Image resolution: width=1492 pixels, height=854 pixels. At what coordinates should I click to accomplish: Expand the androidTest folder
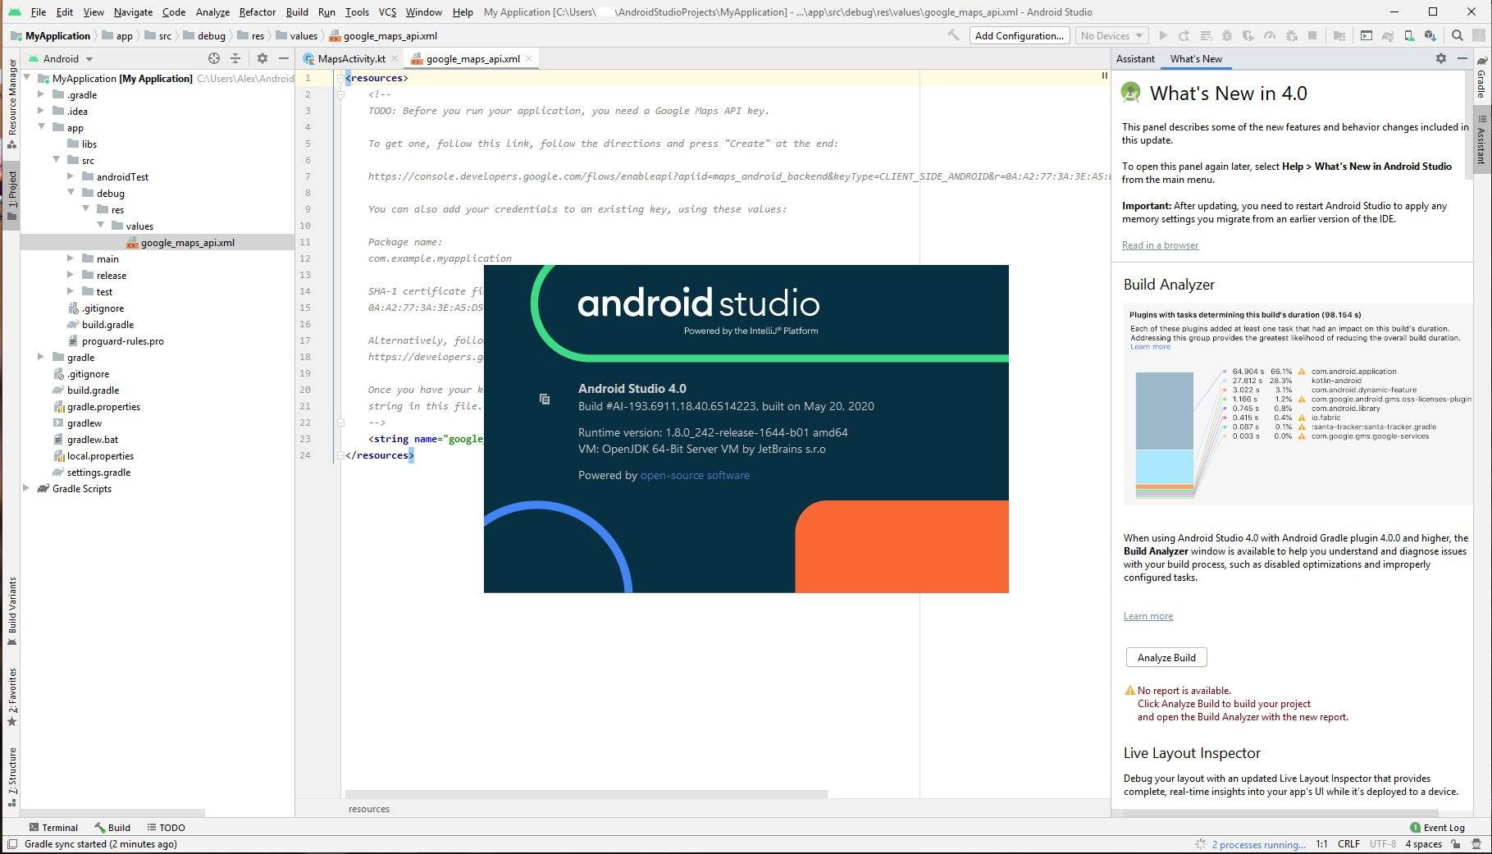(71, 176)
